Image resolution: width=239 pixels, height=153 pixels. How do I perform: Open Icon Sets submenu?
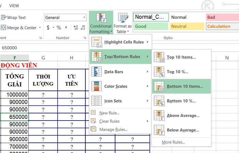coord(120,101)
